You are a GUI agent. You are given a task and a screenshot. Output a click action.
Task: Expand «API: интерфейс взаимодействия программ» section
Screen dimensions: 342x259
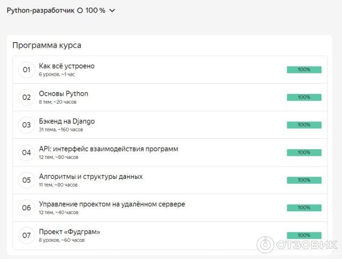point(108,149)
